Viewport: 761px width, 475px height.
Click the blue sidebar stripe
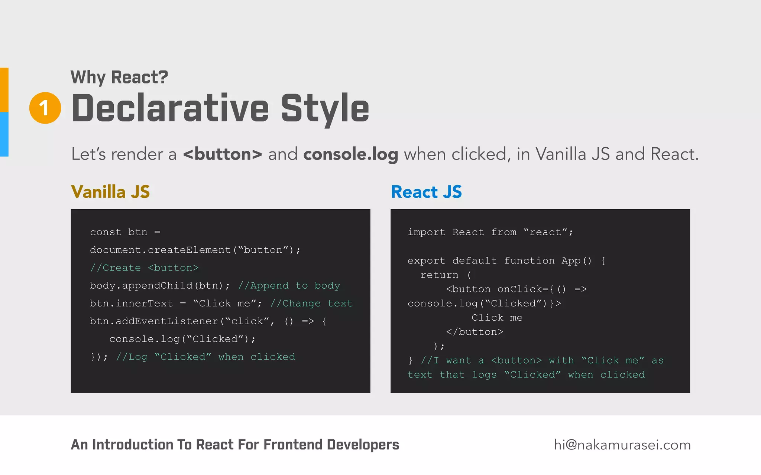click(x=4, y=134)
